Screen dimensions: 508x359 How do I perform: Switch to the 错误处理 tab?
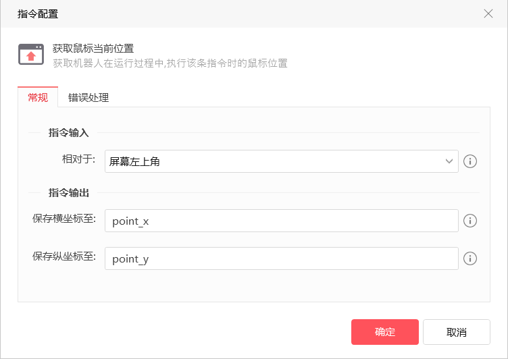[x=88, y=97]
